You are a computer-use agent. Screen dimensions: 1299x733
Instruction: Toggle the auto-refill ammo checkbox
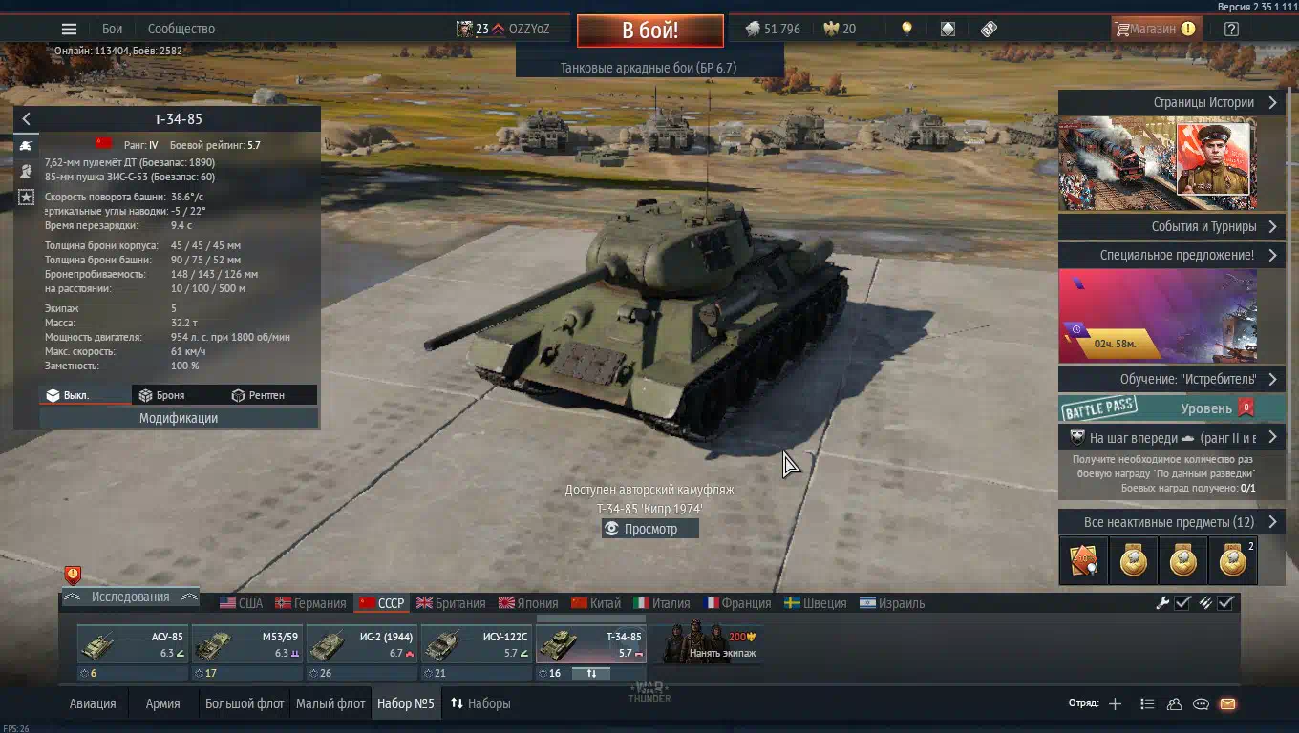coord(1226,602)
